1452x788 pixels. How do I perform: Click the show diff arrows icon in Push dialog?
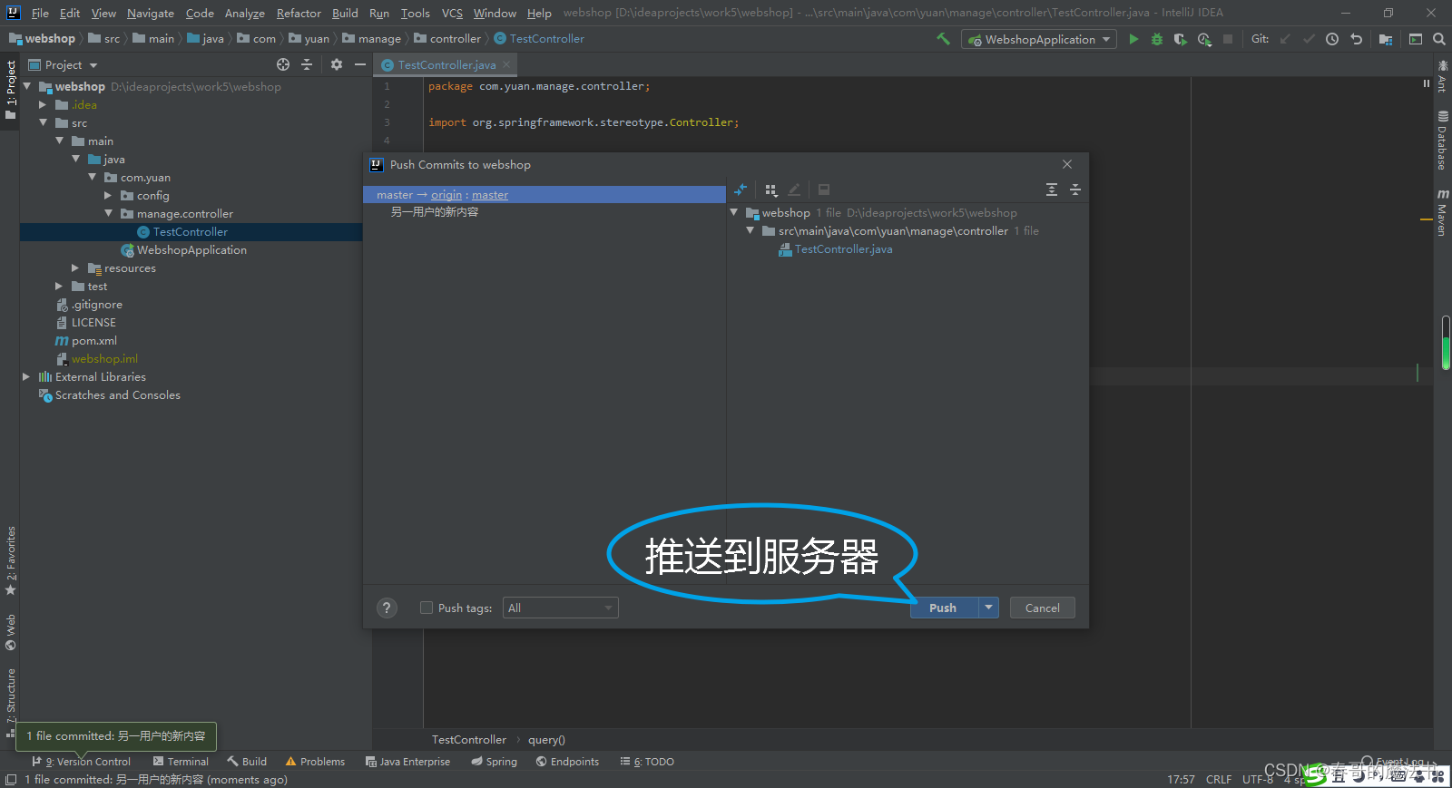tap(741, 190)
